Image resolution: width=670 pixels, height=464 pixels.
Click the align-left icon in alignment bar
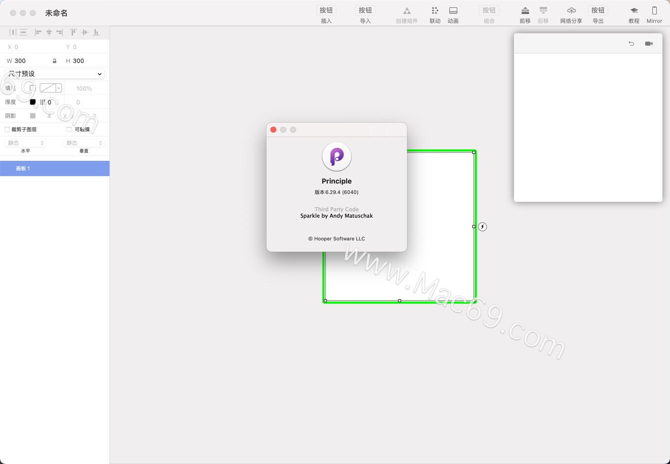coord(38,32)
